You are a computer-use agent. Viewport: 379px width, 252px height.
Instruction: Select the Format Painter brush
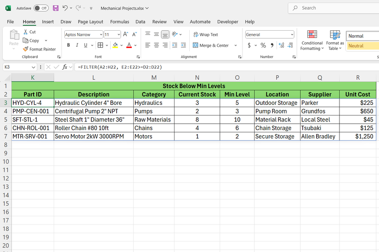point(26,49)
